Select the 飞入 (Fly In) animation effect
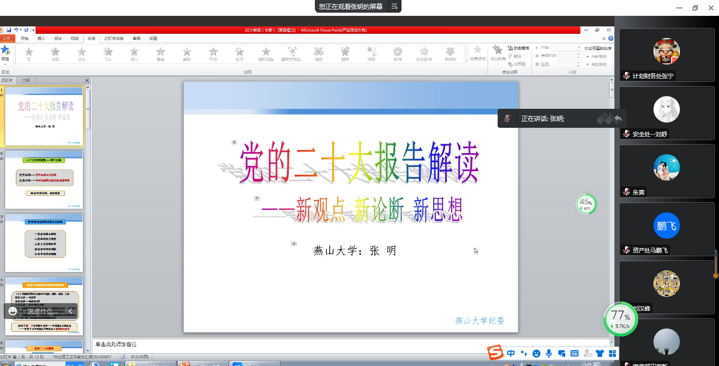This screenshot has width=719, height=366. (x=108, y=53)
